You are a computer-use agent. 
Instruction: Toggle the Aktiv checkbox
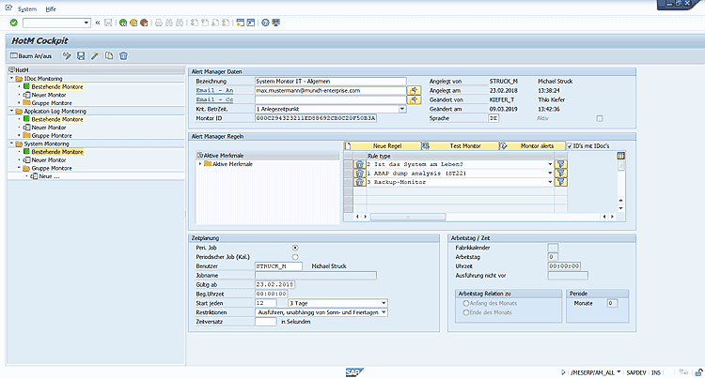(x=600, y=118)
